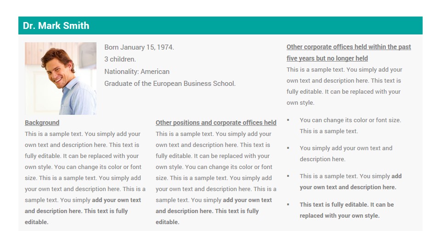Click third bullet marker beside 'This is a sample'

(288, 176)
